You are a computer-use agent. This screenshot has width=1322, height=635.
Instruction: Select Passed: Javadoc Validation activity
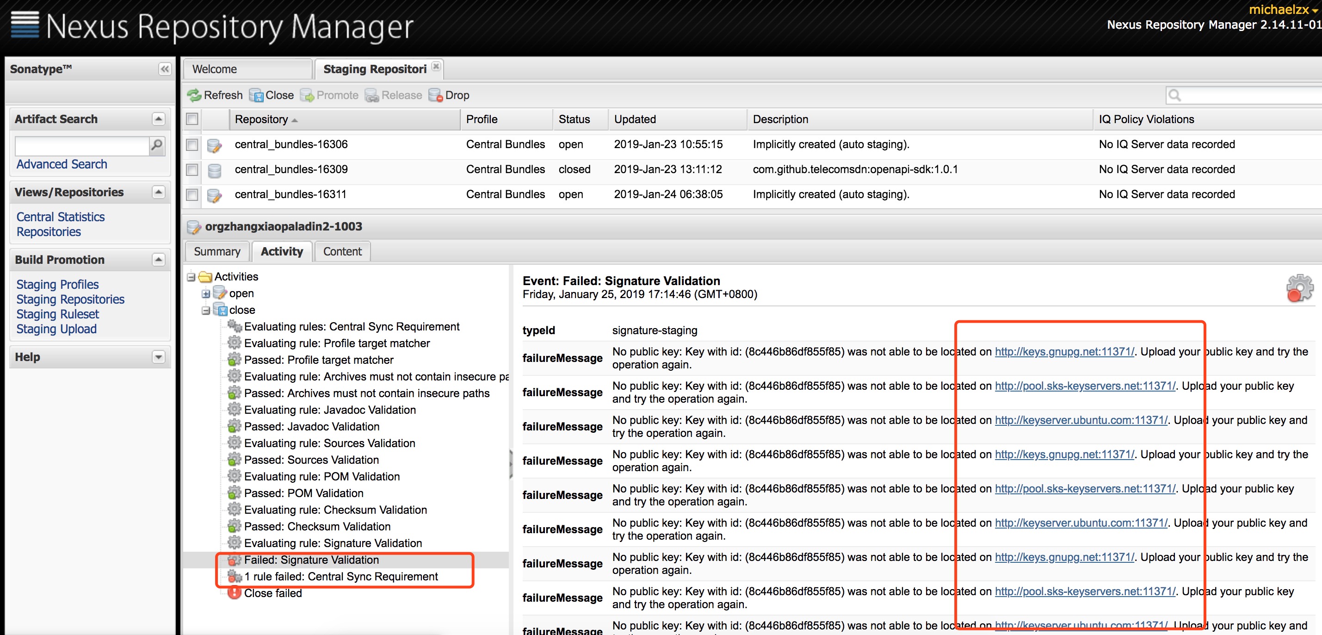311,427
